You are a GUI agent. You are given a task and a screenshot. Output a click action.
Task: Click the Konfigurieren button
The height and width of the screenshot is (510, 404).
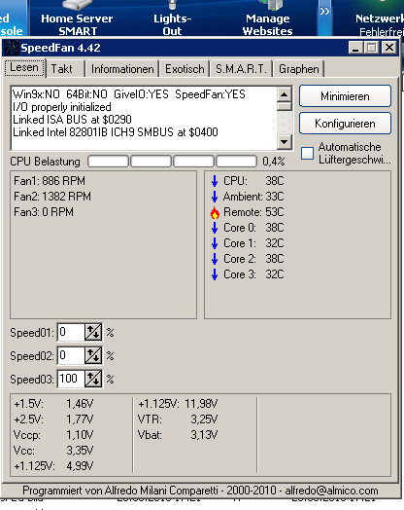pos(345,124)
